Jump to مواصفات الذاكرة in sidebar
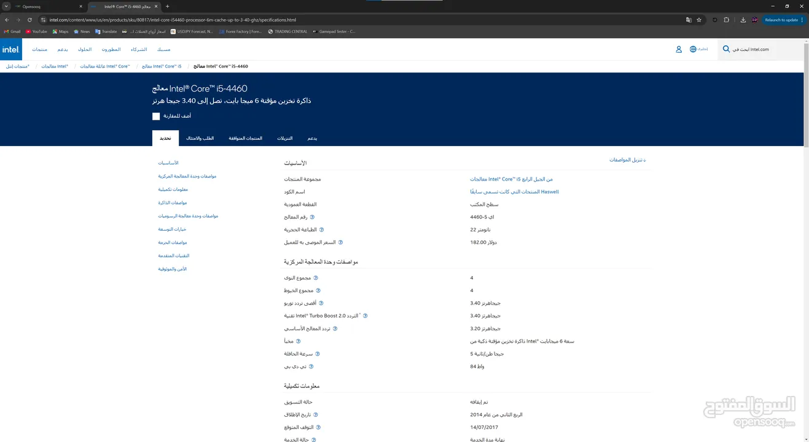 coord(173,203)
